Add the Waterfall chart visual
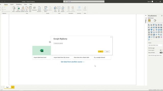The height and width of the screenshot is (91, 163). coord(149,30)
